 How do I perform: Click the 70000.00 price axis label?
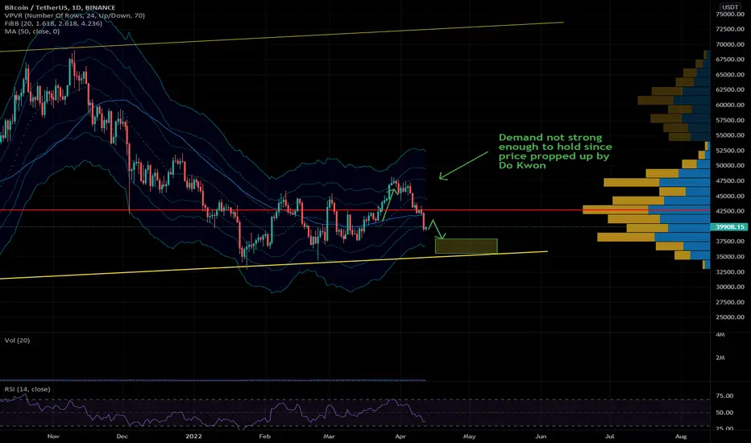pyautogui.click(x=730, y=44)
